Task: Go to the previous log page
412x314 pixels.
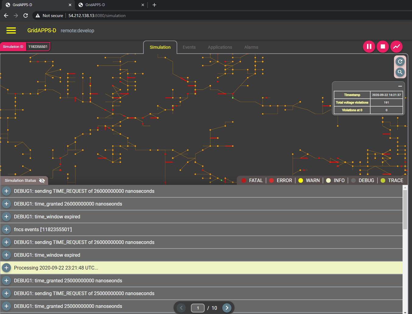Action: [181, 308]
